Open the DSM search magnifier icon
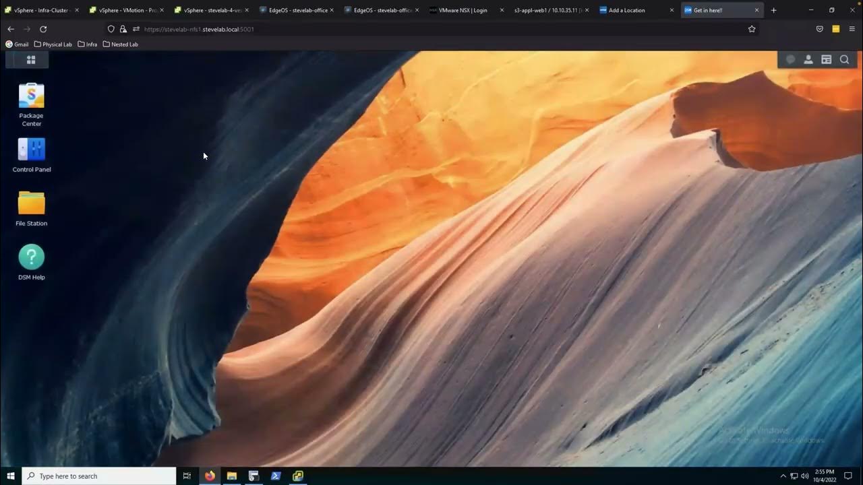 click(844, 60)
